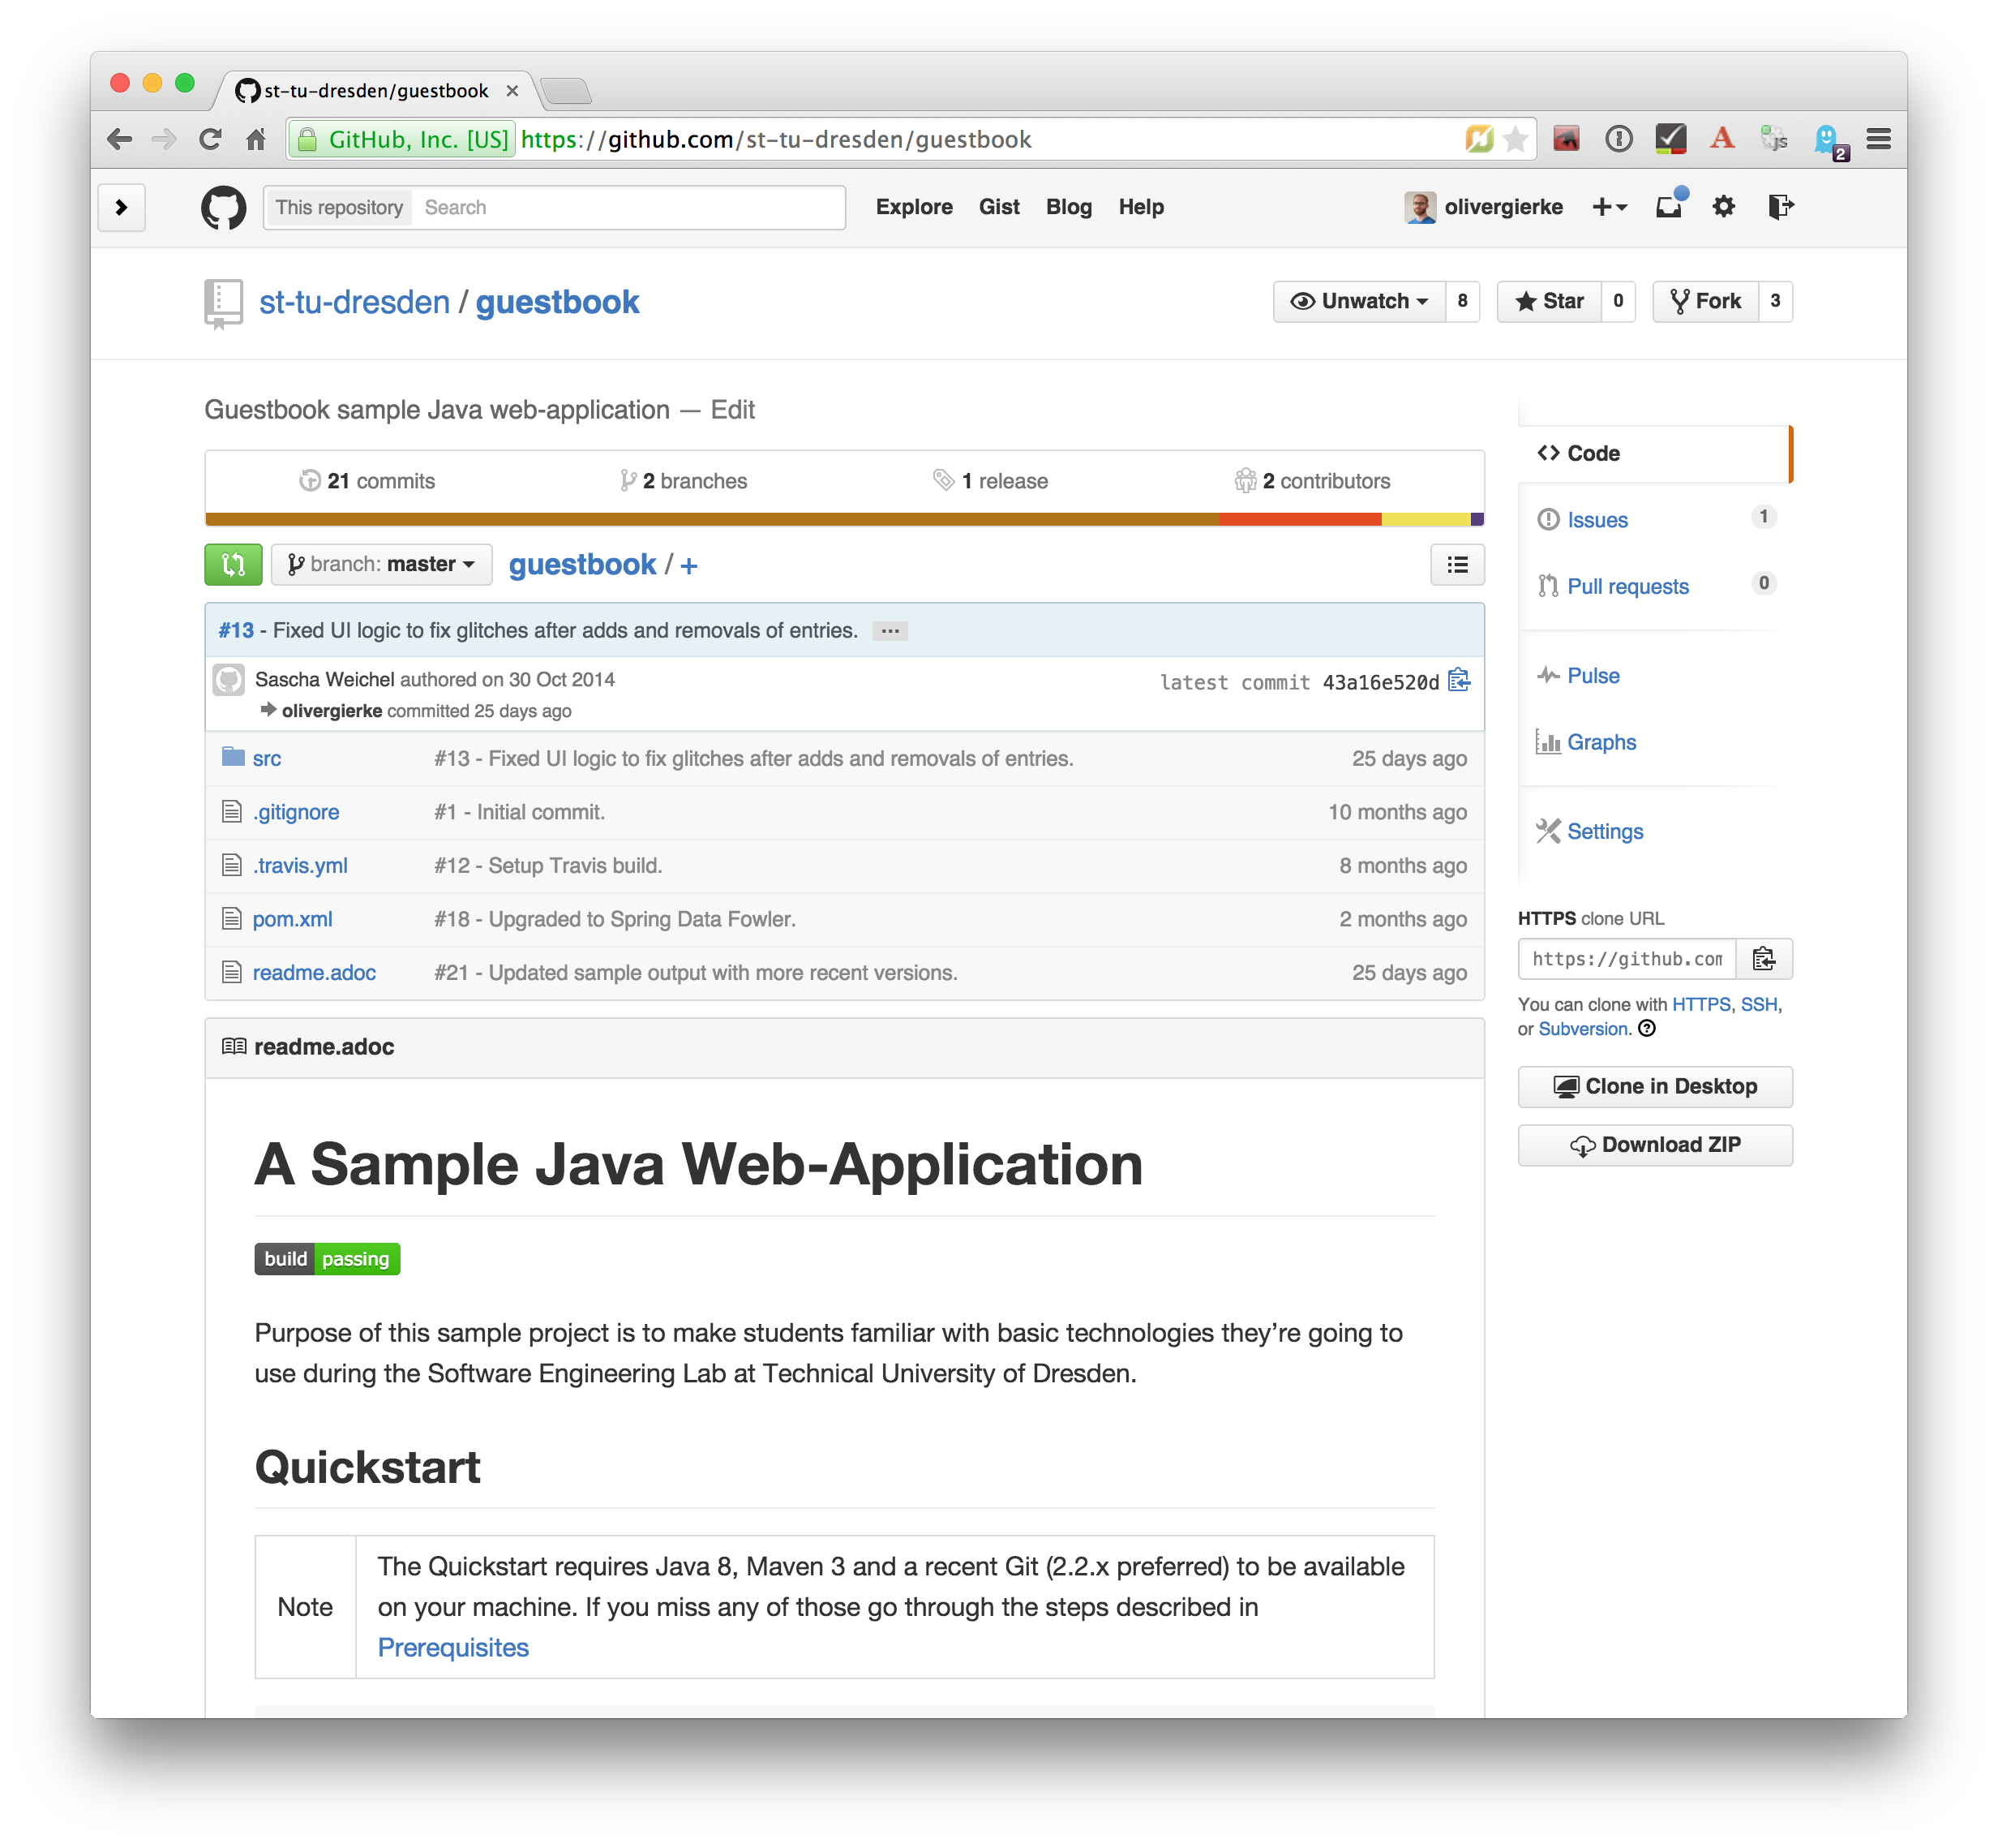Image resolution: width=1998 pixels, height=1848 pixels.
Task: Click the repository language color bar
Action: coord(844,519)
